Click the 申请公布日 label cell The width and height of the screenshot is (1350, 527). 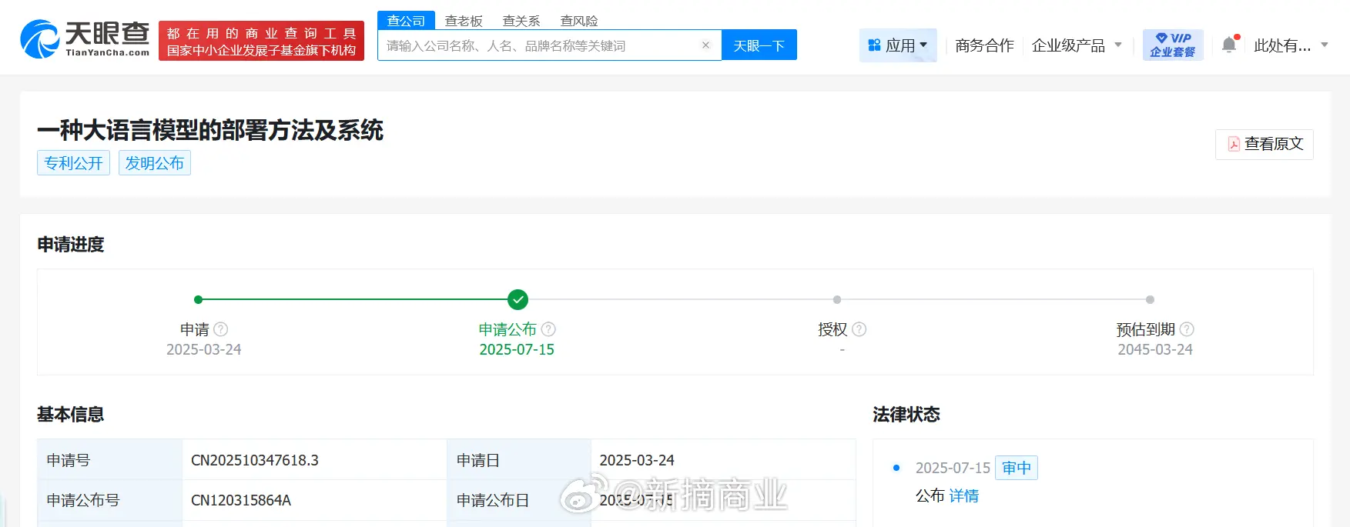[519, 500]
